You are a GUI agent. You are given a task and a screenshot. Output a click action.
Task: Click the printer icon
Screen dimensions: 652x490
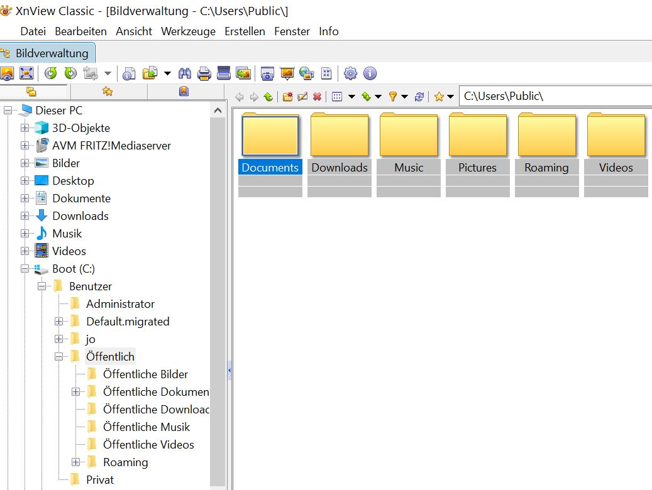coord(204,73)
